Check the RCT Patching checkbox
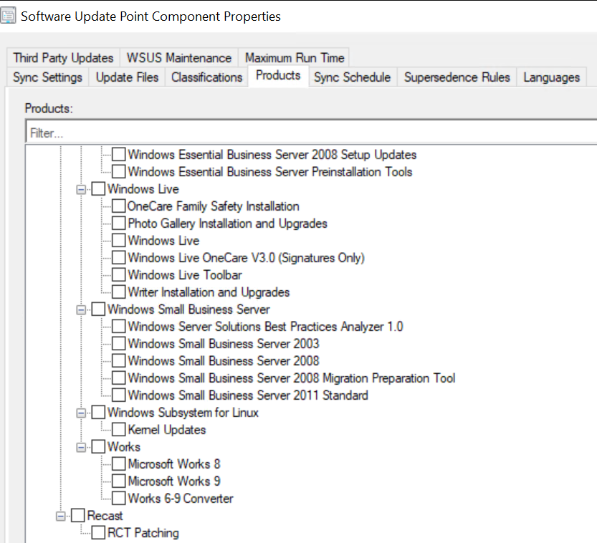The image size is (597, 543). [98, 532]
